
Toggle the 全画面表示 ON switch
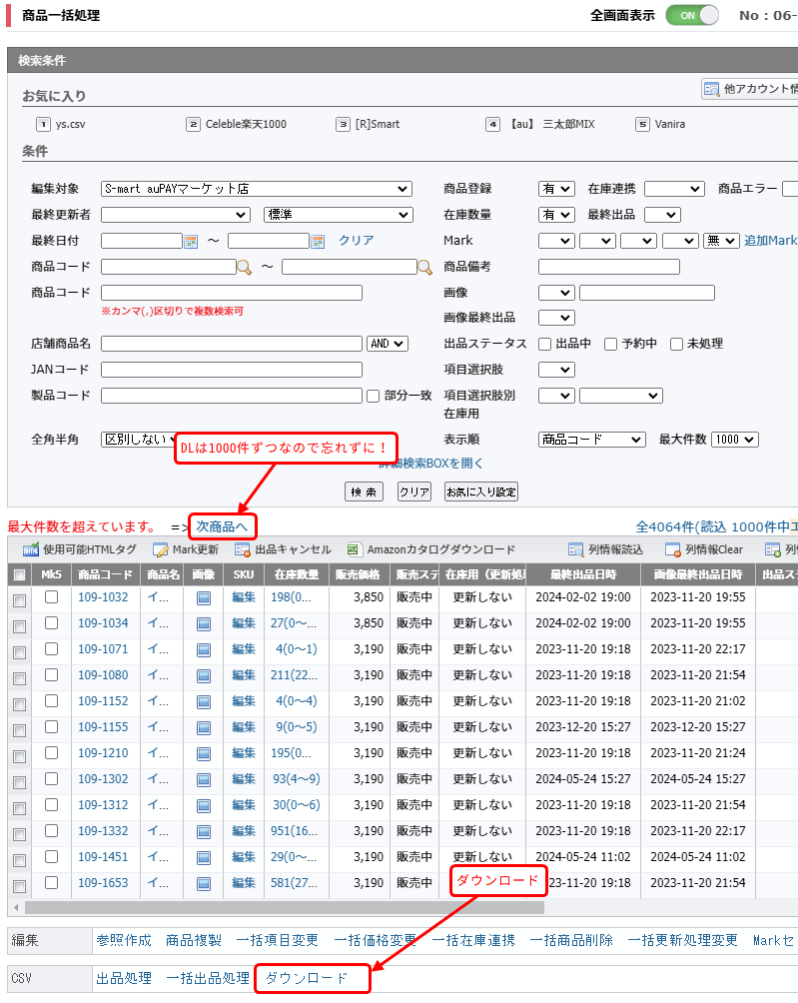click(x=692, y=16)
